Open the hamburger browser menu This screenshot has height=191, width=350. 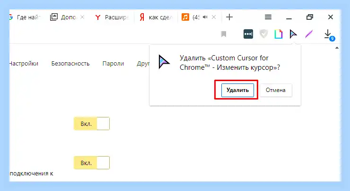pos(268,17)
